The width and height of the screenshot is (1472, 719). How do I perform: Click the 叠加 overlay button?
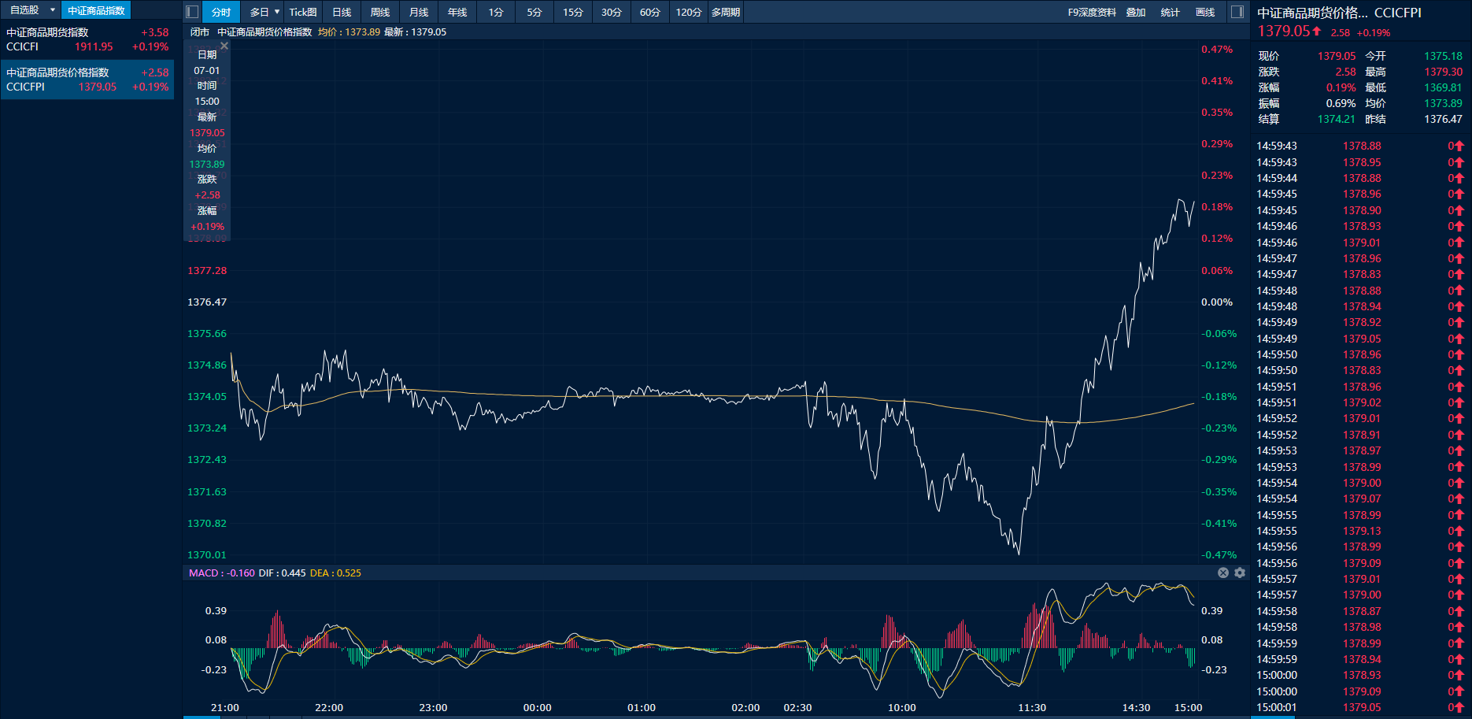[x=1136, y=12]
